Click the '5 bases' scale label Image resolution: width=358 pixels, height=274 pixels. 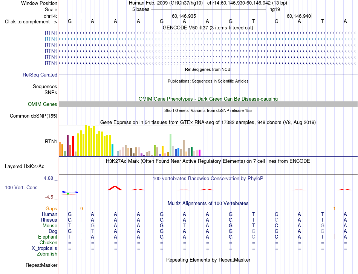point(141,9)
